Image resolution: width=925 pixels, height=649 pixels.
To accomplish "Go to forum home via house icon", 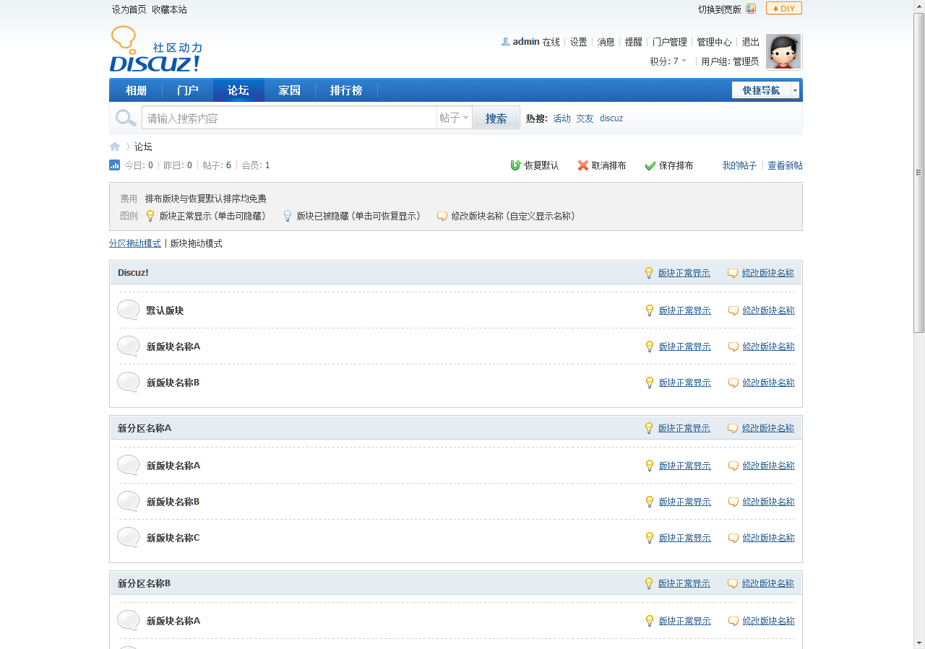I will (115, 147).
